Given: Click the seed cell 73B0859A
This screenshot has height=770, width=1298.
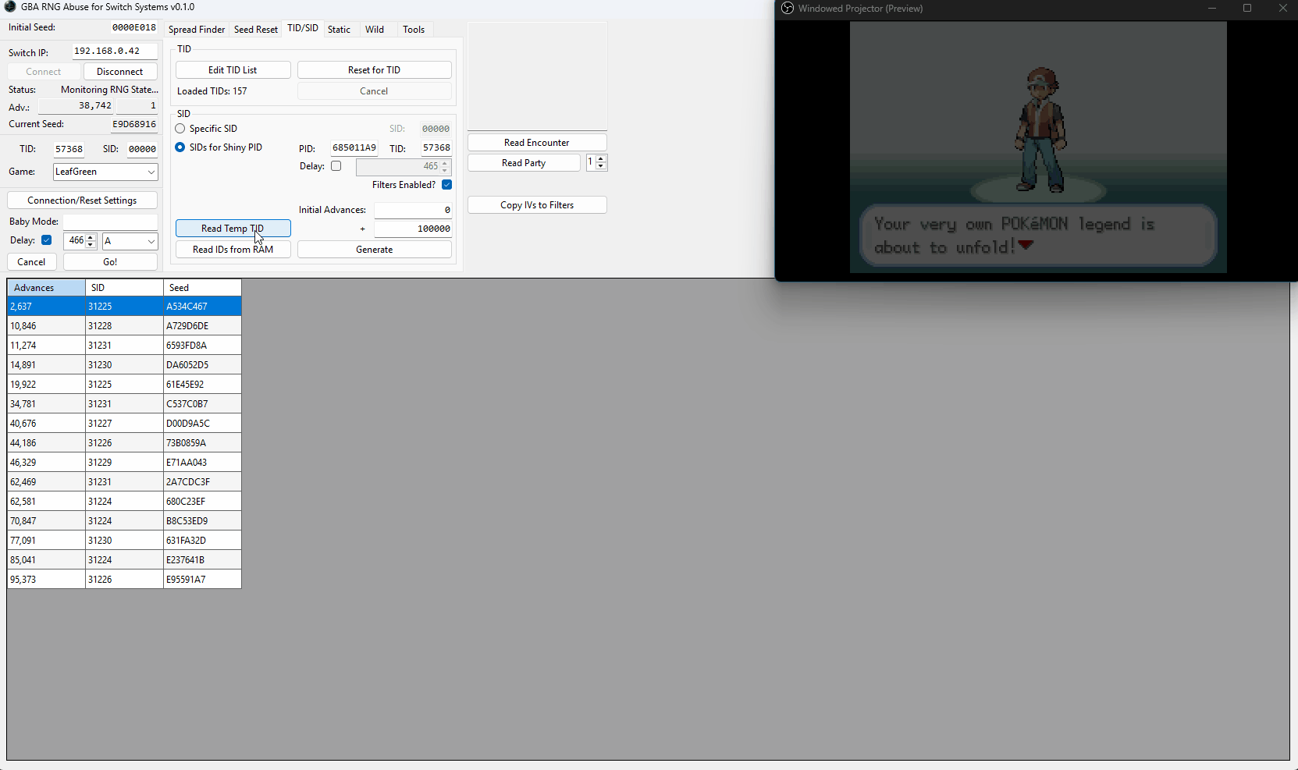Looking at the screenshot, I should [202, 443].
